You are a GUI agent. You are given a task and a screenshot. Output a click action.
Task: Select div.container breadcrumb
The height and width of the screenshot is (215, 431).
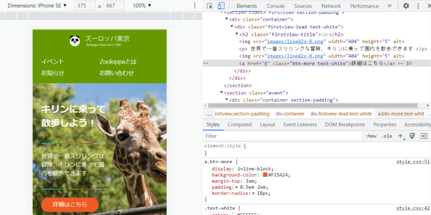pos(290,114)
